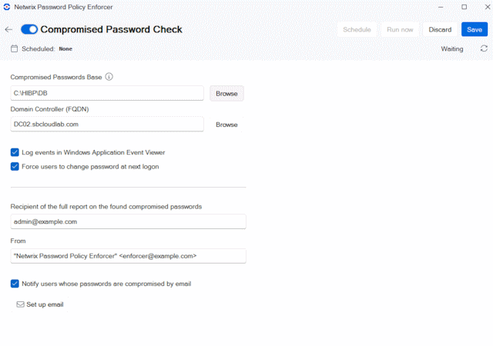Screen dimensions: 493x346
Task: Uncheck Notify users whose passwords are compromised
Action: [x=15, y=284]
